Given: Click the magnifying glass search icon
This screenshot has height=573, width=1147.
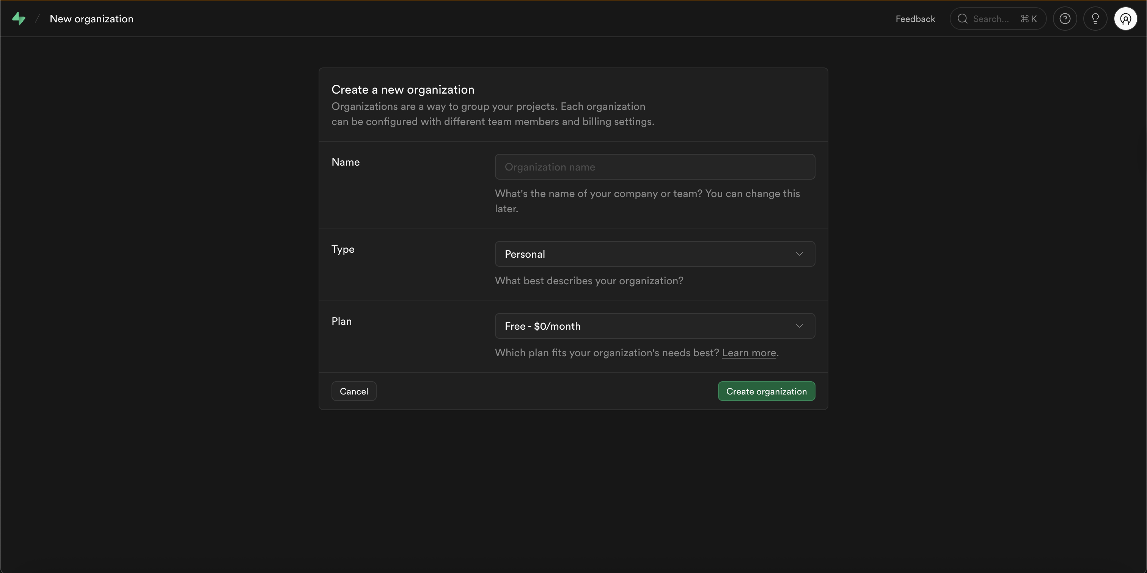Looking at the screenshot, I should pos(962,19).
